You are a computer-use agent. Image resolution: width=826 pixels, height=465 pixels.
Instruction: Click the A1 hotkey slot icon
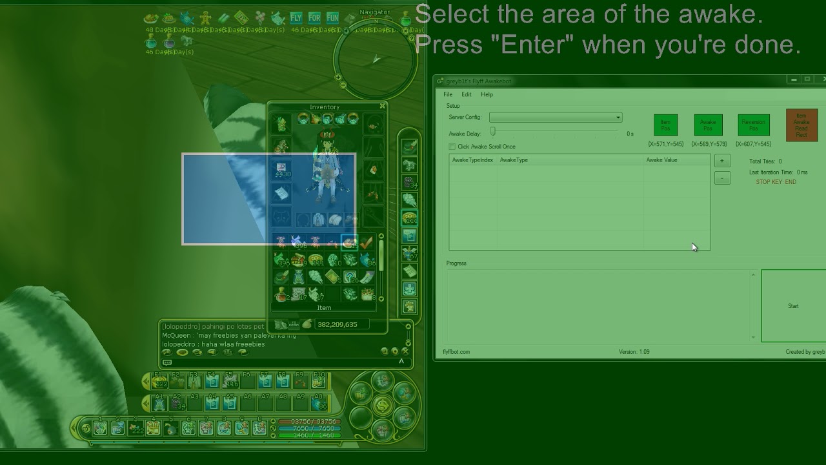[159, 404]
